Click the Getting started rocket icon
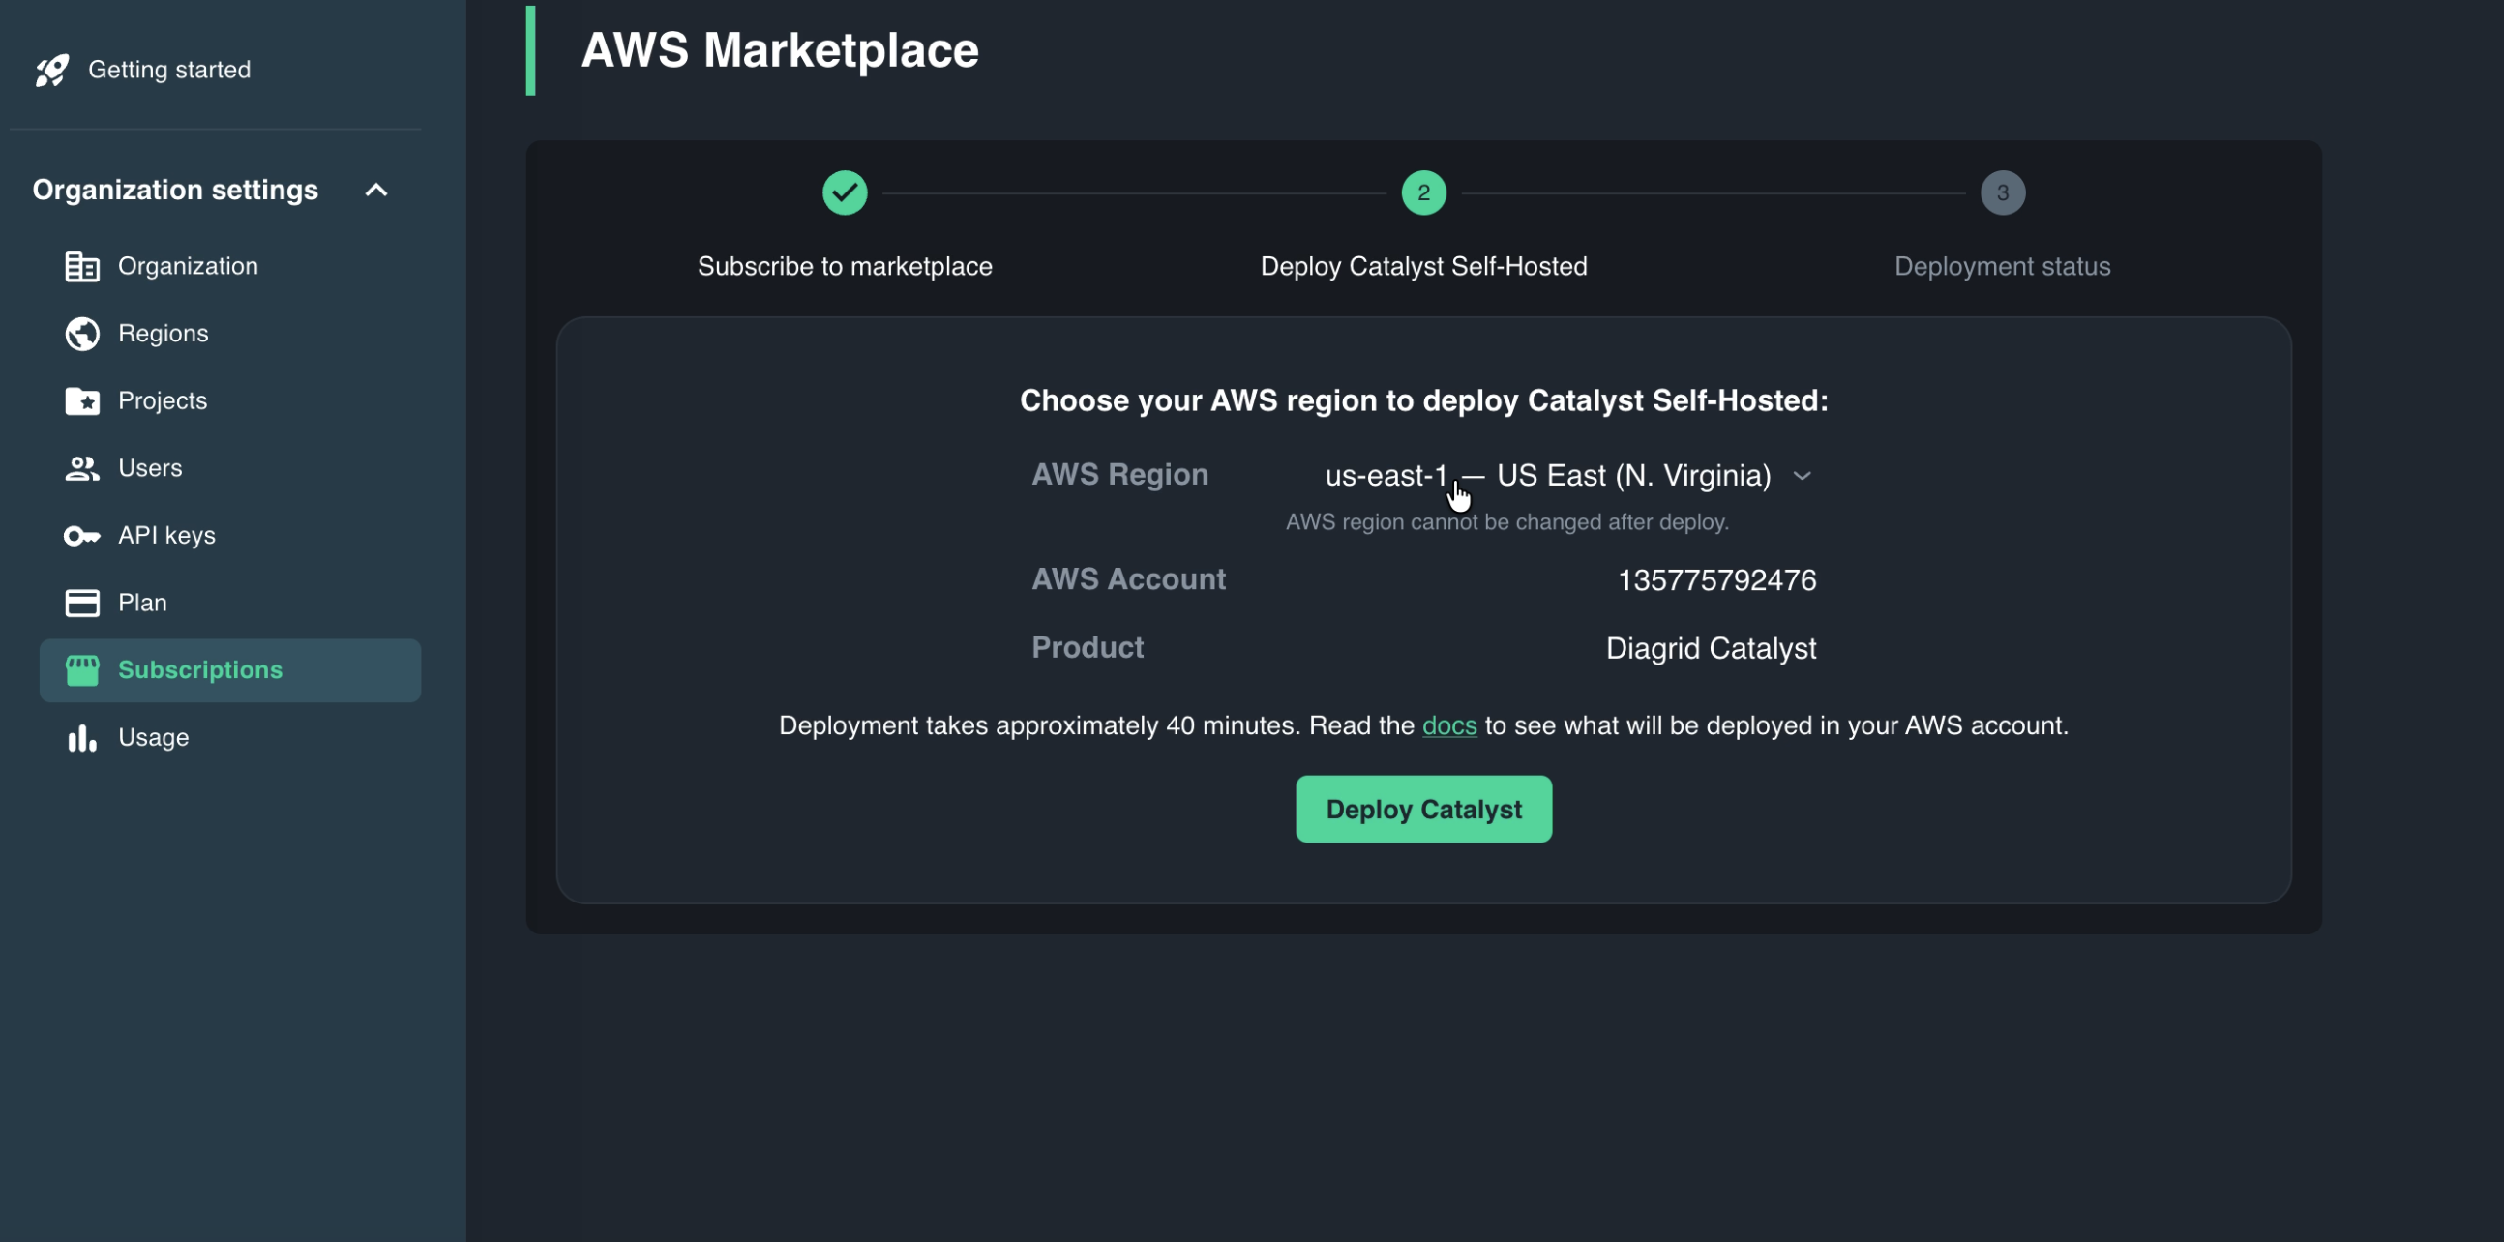This screenshot has height=1242, width=2504. point(51,70)
